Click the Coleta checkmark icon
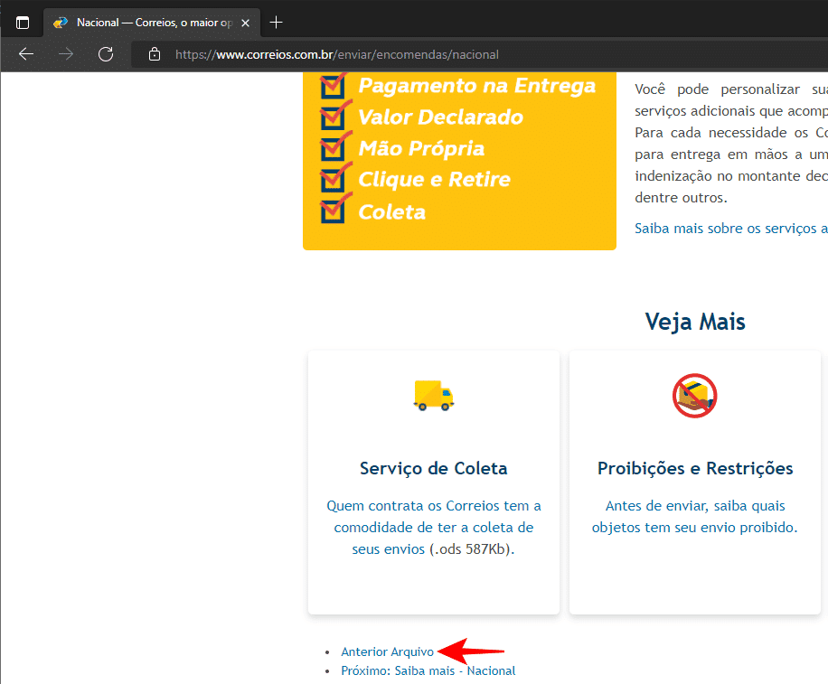Screen dimensions: 828x684 click(x=335, y=209)
